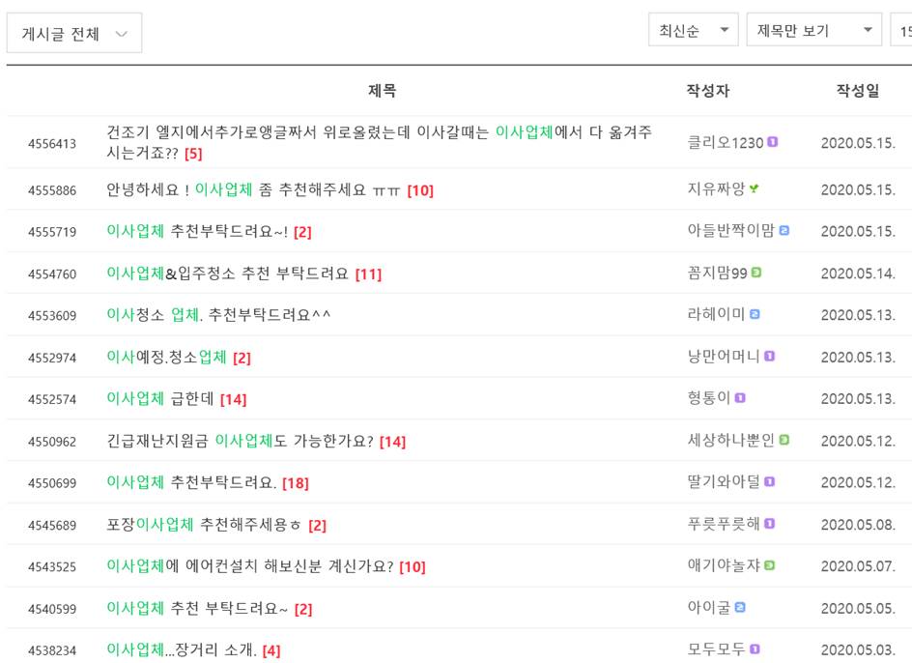Click author name 낭만어머니
912x663 pixels.
[724, 357]
